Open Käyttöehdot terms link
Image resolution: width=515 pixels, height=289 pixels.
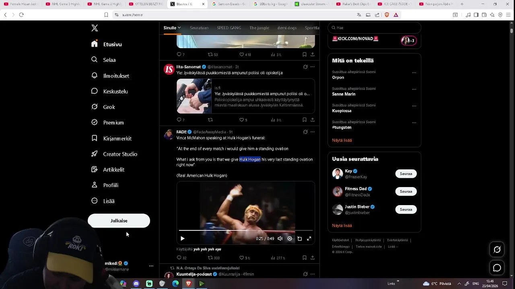coord(340,240)
